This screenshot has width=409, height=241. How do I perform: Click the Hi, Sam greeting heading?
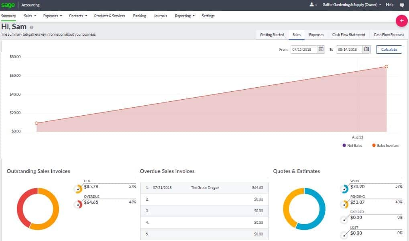(x=14, y=27)
